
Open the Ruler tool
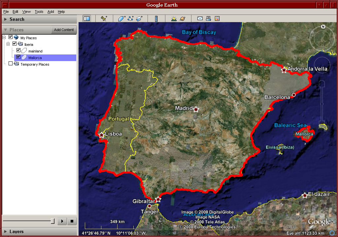[x=156, y=18]
